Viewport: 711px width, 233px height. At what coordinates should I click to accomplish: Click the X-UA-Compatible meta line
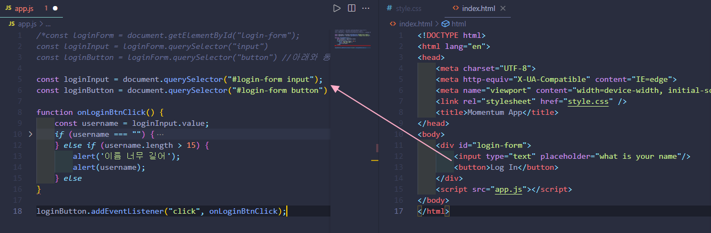click(x=556, y=79)
